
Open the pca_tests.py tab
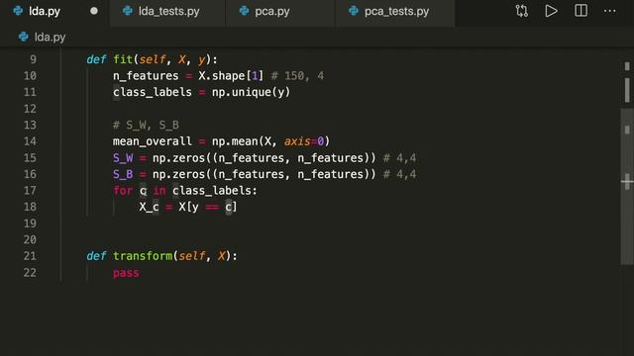tap(395, 11)
